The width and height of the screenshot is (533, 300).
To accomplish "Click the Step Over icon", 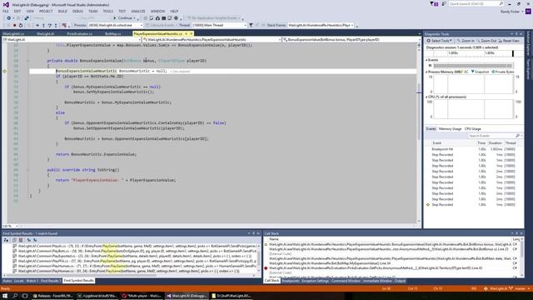I will click(50, 25).
